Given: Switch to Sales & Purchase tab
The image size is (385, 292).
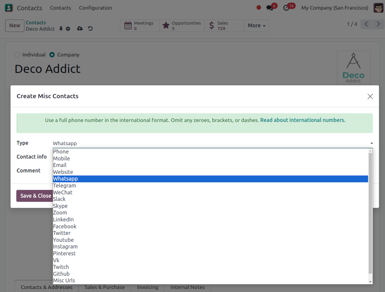Looking at the screenshot, I should (x=105, y=287).
